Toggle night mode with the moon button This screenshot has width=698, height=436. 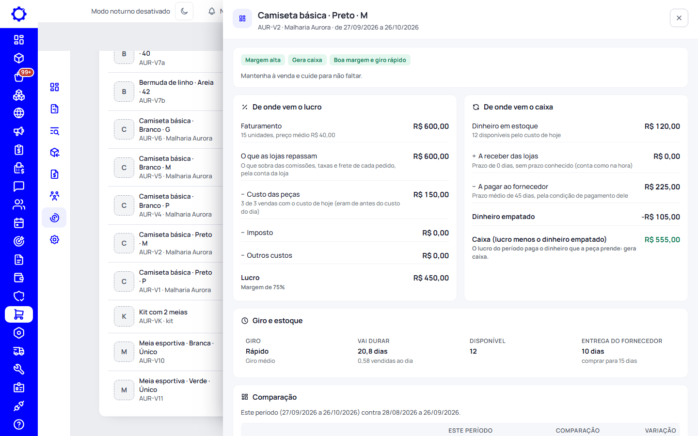point(184,11)
